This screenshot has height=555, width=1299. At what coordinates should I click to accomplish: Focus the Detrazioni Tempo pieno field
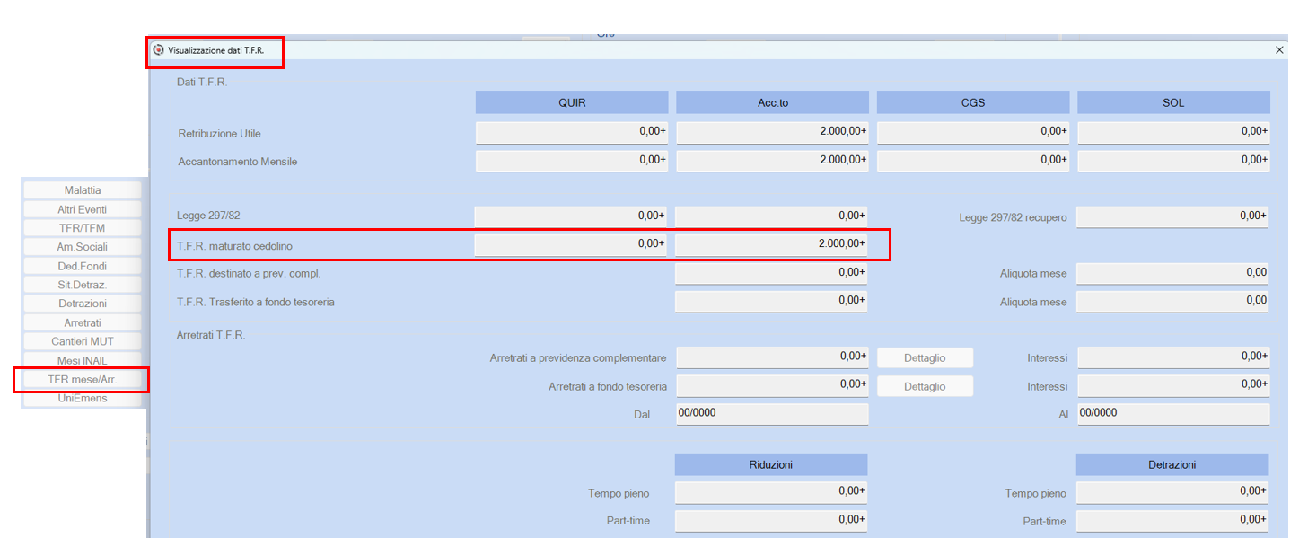click(1173, 492)
